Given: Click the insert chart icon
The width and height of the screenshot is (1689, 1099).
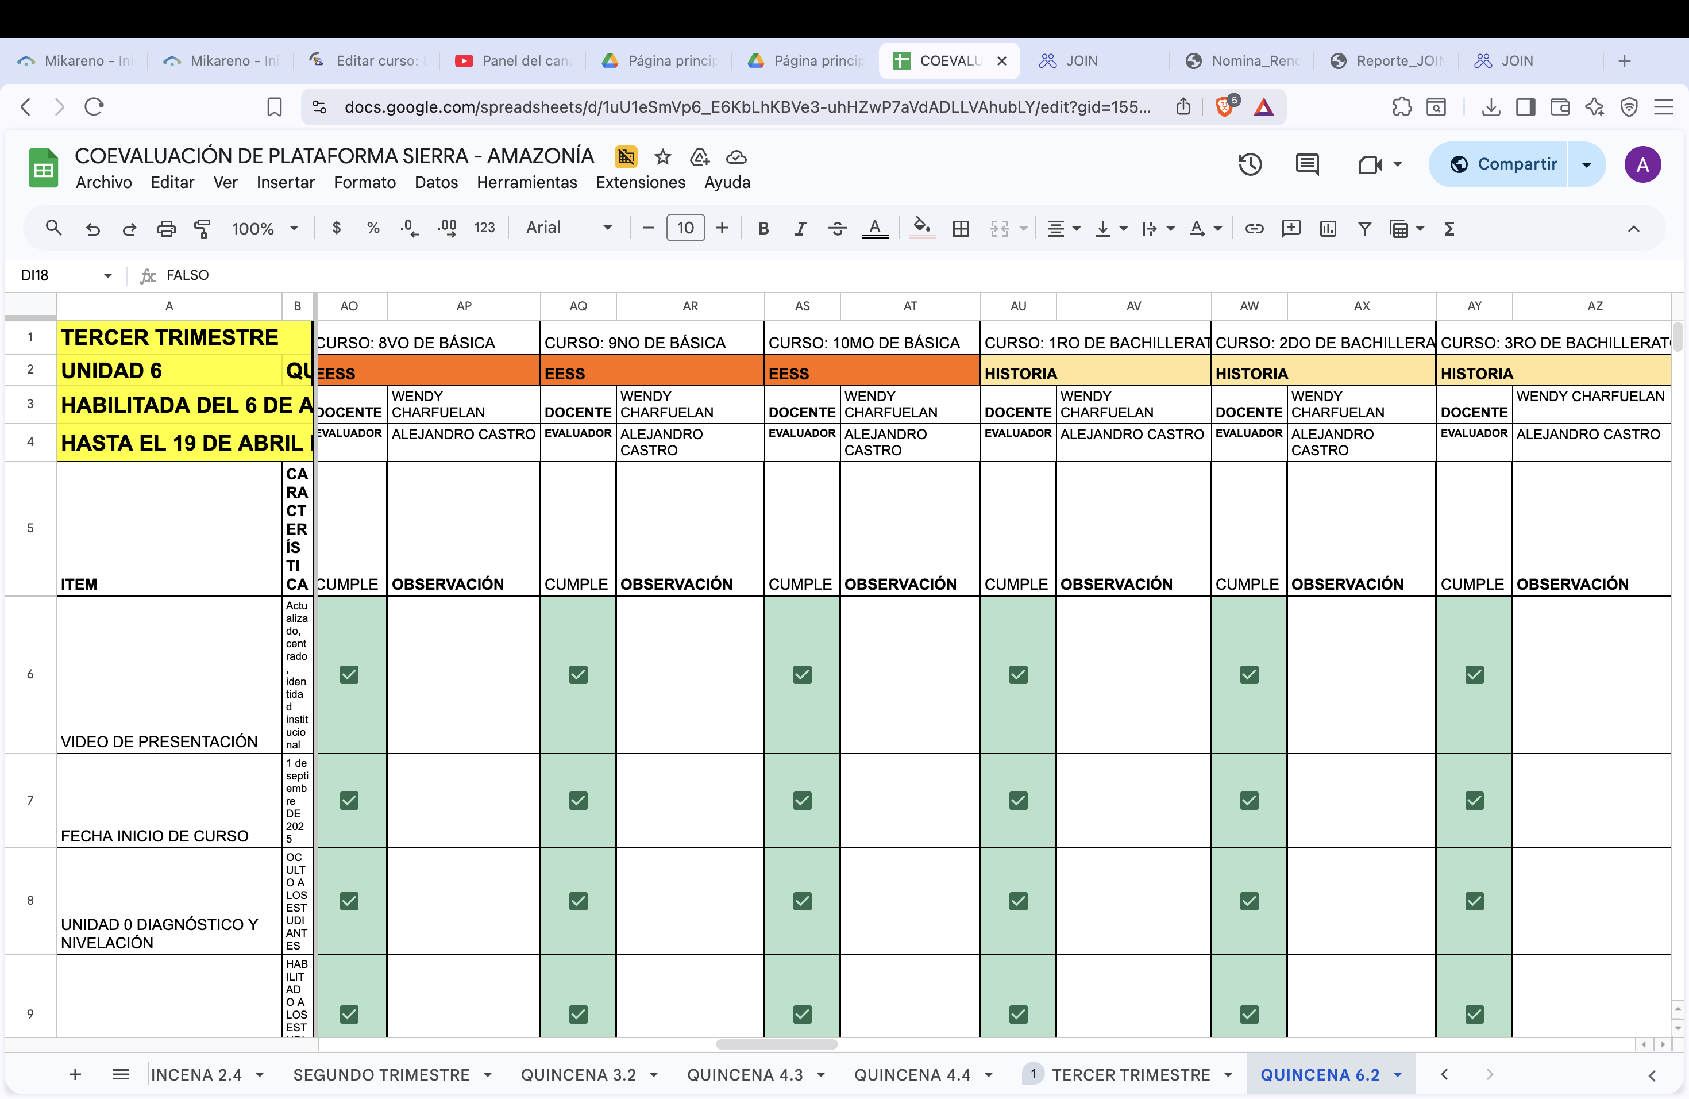Looking at the screenshot, I should 1327,229.
